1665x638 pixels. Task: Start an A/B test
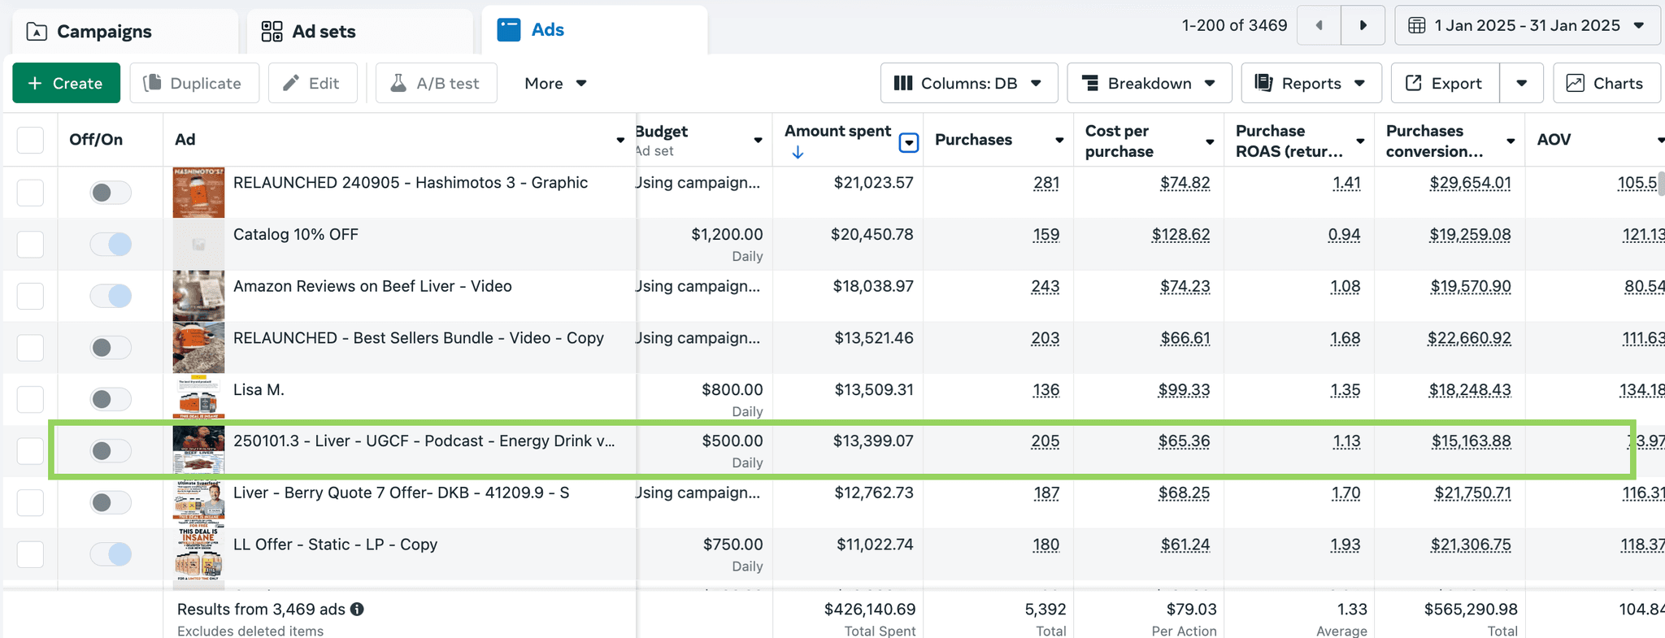pyautogui.click(x=437, y=83)
